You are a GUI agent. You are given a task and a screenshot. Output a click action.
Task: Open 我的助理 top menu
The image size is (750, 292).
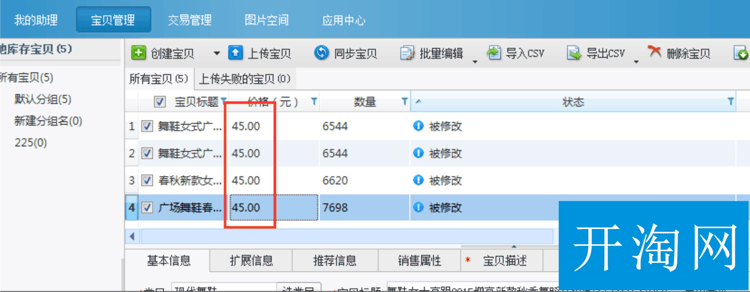(x=36, y=20)
